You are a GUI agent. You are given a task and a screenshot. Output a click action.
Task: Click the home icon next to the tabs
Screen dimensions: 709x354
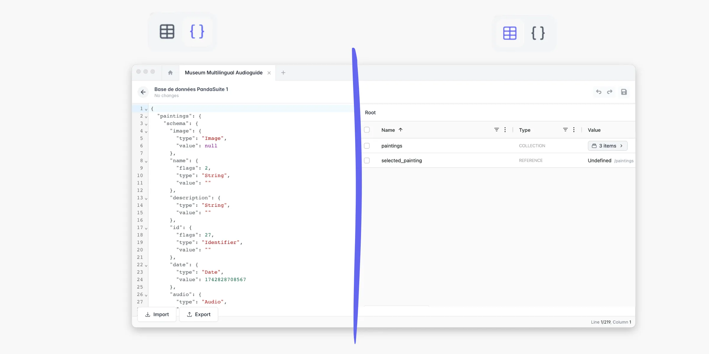coord(170,73)
